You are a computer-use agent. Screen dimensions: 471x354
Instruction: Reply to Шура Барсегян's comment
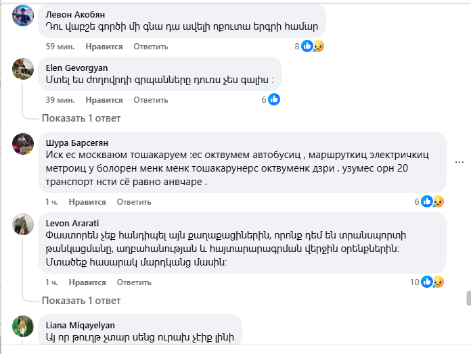tap(134, 202)
